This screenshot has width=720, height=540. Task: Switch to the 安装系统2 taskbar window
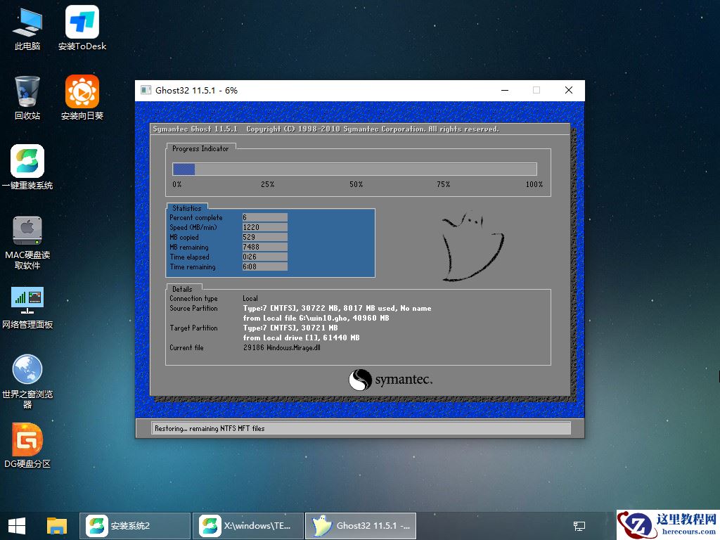coord(134,525)
